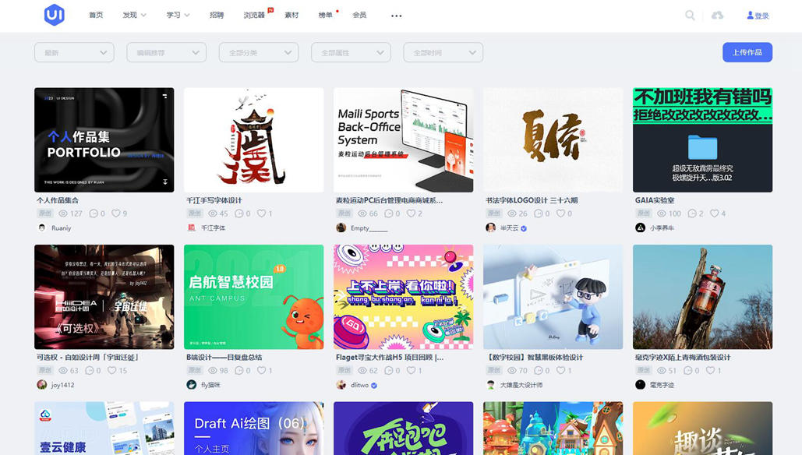Image resolution: width=802 pixels, height=455 pixels.
Task: Open the UI China logo home link
Action: click(55, 14)
